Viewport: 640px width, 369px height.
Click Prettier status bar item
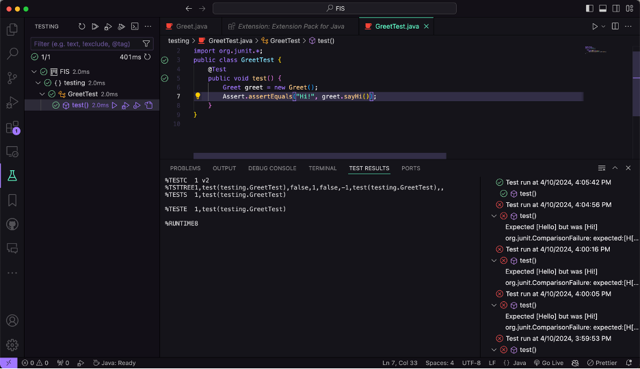coord(602,363)
